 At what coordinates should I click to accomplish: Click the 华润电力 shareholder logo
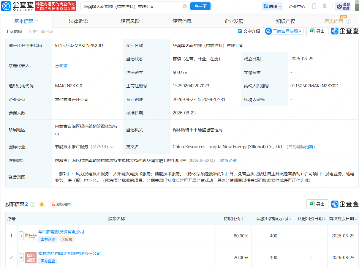tap(31, 236)
